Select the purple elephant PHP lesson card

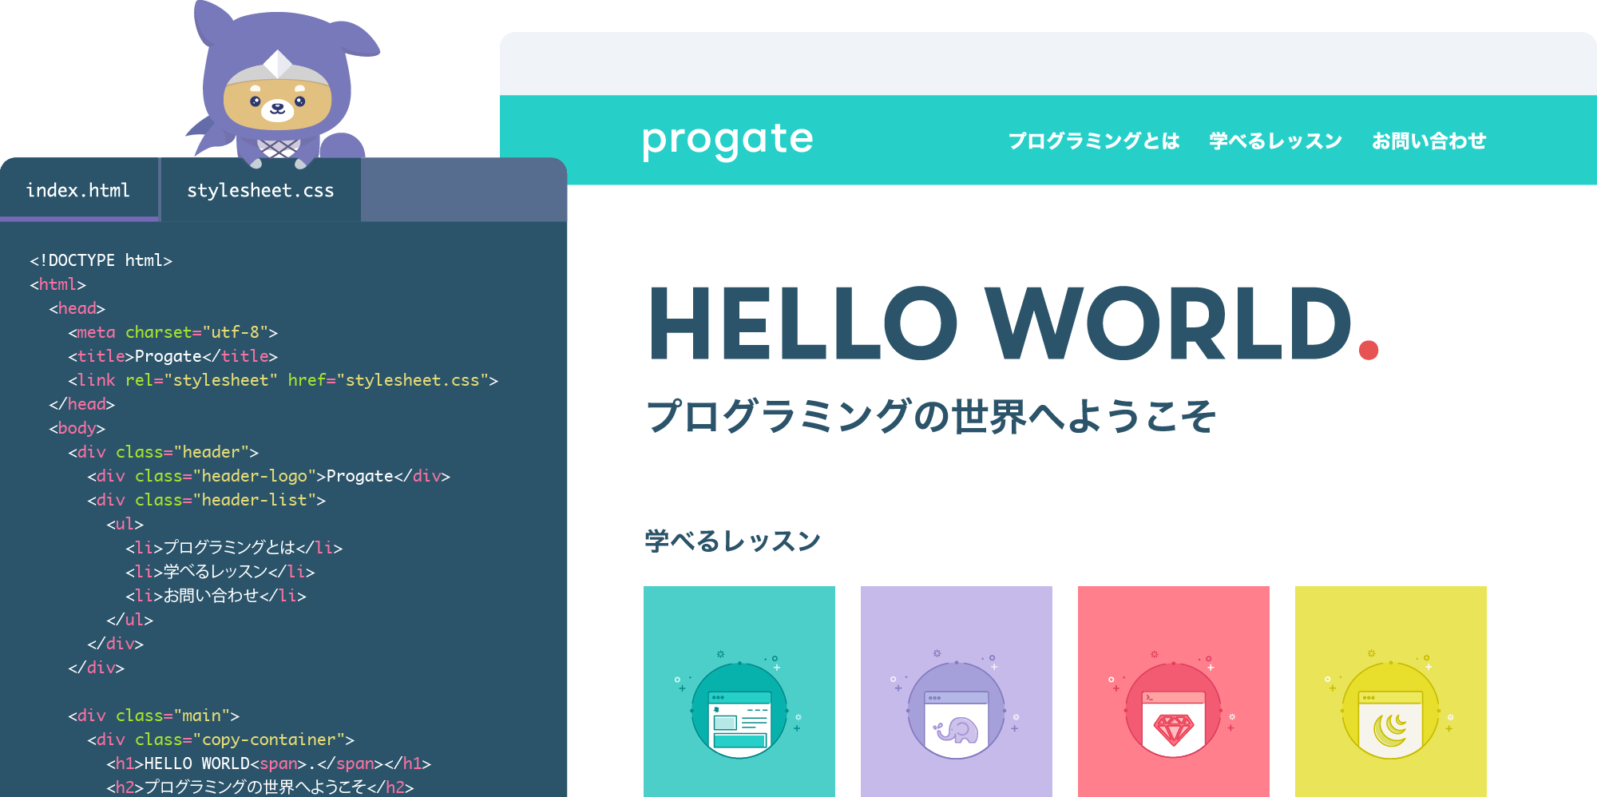pos(957,692)
